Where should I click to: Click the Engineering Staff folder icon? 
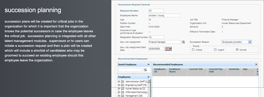[122, 85]
